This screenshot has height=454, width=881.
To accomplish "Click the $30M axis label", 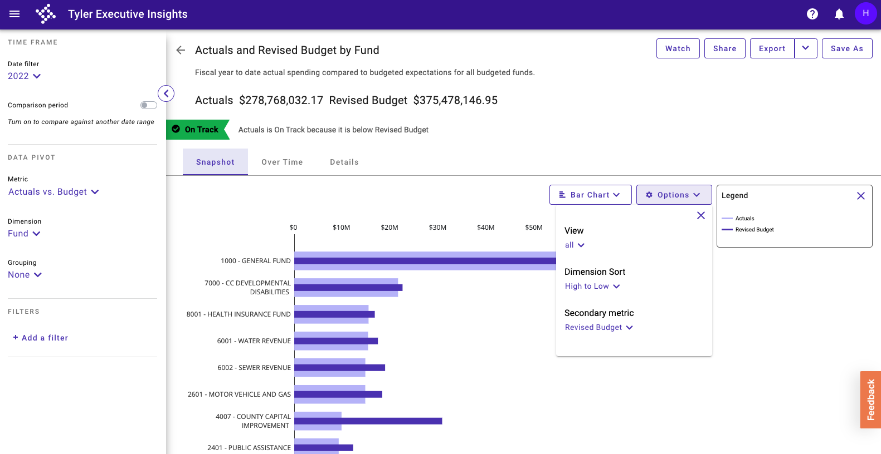I will 437,228.
